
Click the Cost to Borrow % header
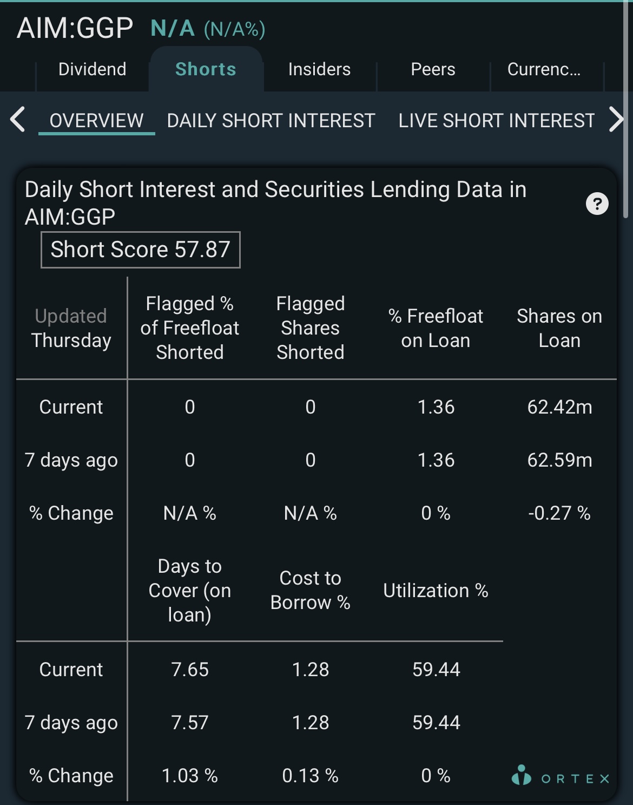(311, 590)
